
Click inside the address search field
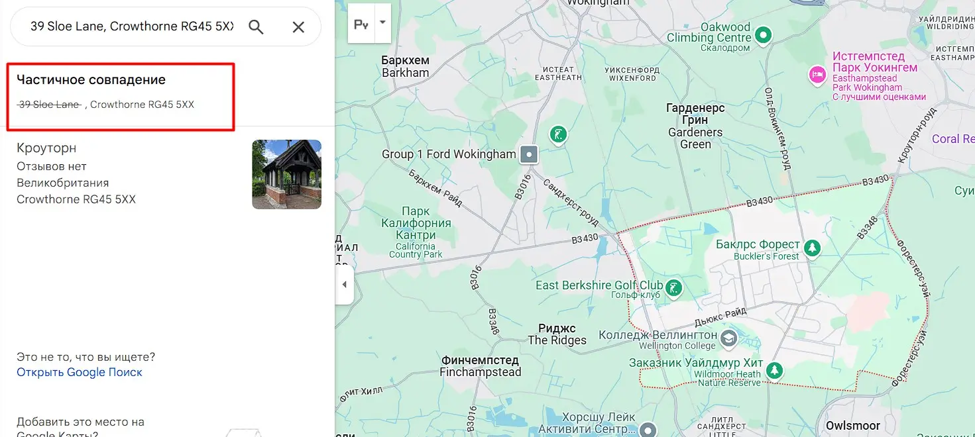coord(132,27)
